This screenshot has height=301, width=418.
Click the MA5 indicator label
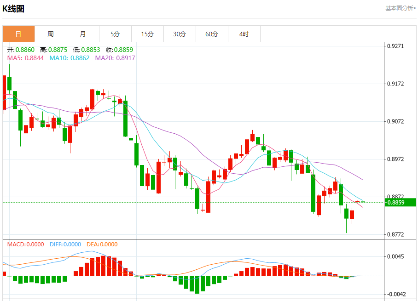point(26,58)
